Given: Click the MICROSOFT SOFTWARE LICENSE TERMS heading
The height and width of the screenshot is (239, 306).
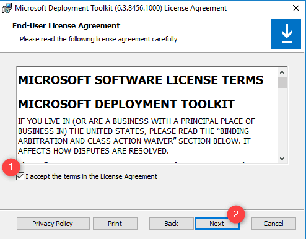Looking at the screenshot, I should pos(141,80).
